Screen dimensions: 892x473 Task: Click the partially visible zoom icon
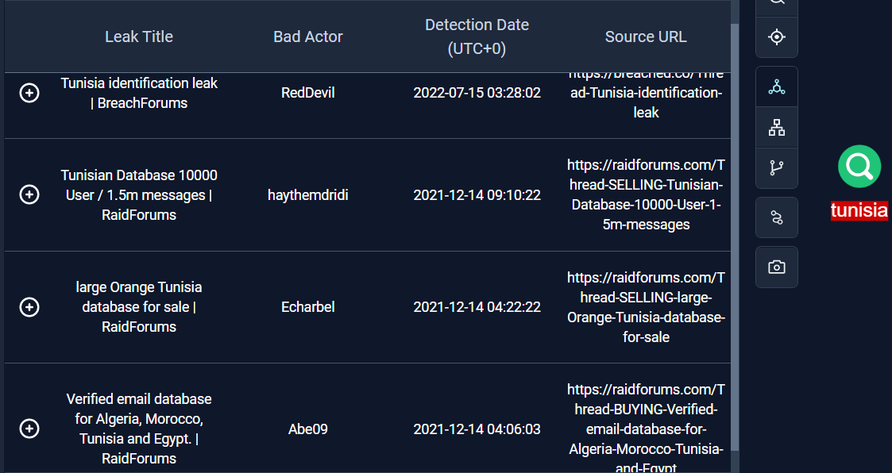point(777,3)
